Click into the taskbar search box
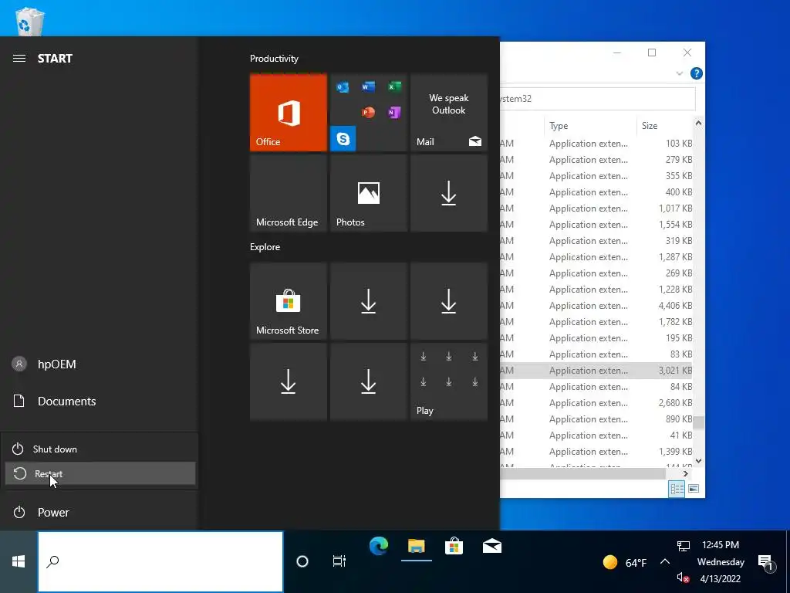 [160, 561]
